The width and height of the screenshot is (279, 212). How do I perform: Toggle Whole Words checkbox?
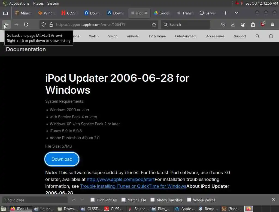(x=189, y=200)
